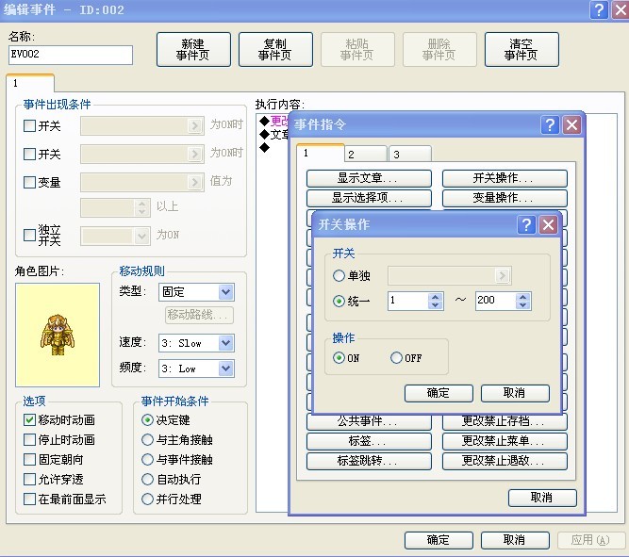
Task: Click the character sprite image
Action: (58, 336)
